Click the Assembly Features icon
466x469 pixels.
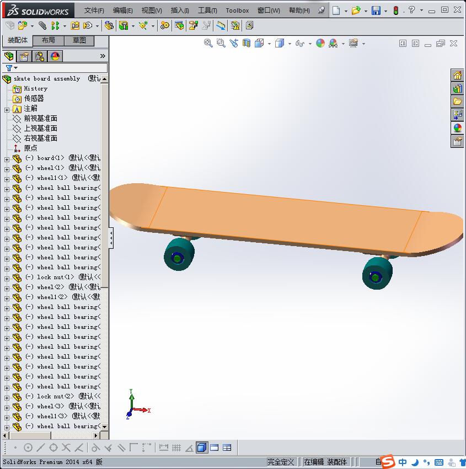(124, 26)
